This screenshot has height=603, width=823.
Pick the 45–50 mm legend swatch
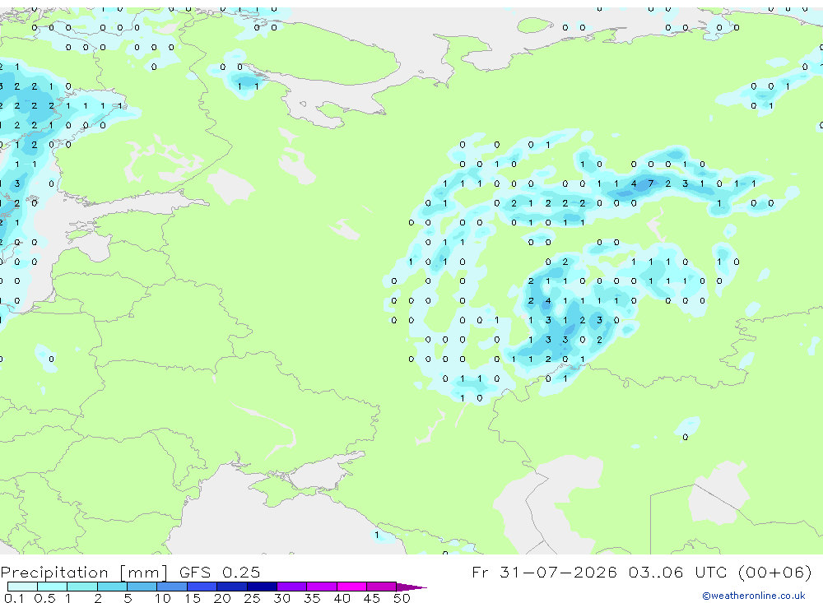pos(382,587)
